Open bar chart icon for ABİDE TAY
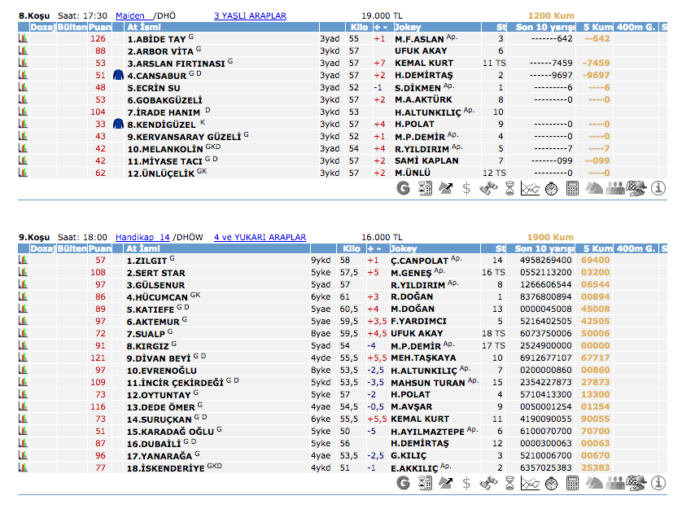The width and height of the screenshot is (695, 509). click(23, 38)
